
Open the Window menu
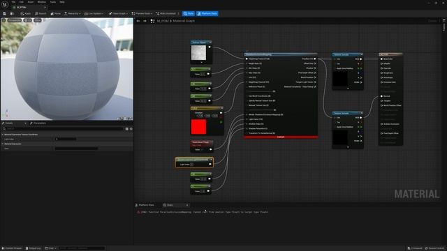click(x=42, y=2)
